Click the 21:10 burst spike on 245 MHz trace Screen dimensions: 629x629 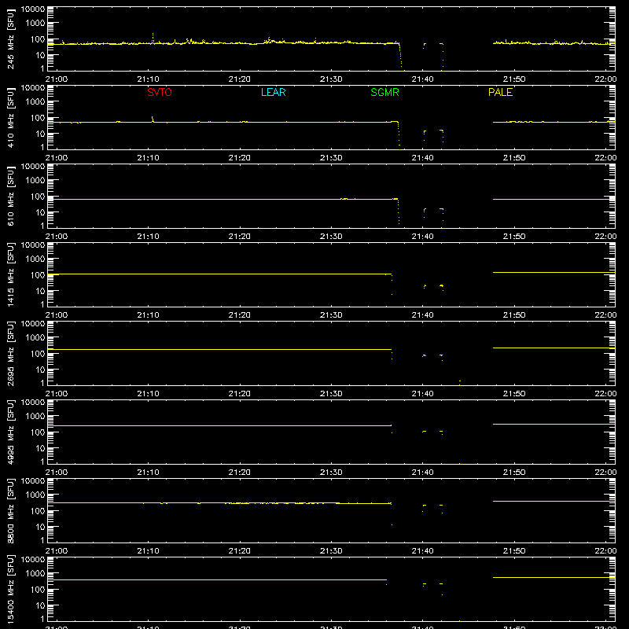click(153, 37)
